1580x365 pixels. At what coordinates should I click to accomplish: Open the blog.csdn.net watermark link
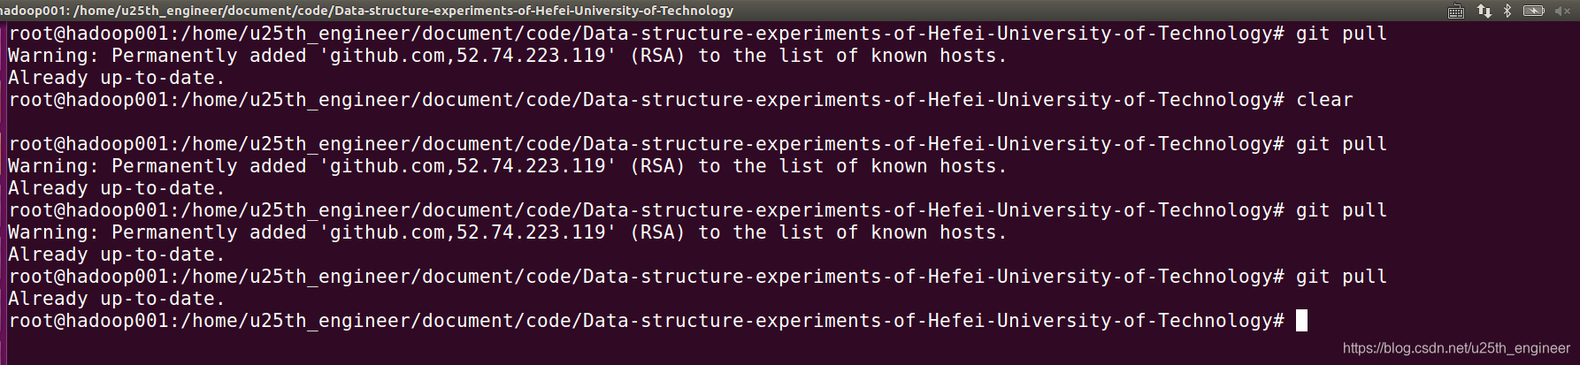(x=1456, y=348)
